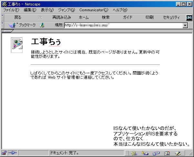
Task: Open the 編集(E) menu
Action: point(30,10)
